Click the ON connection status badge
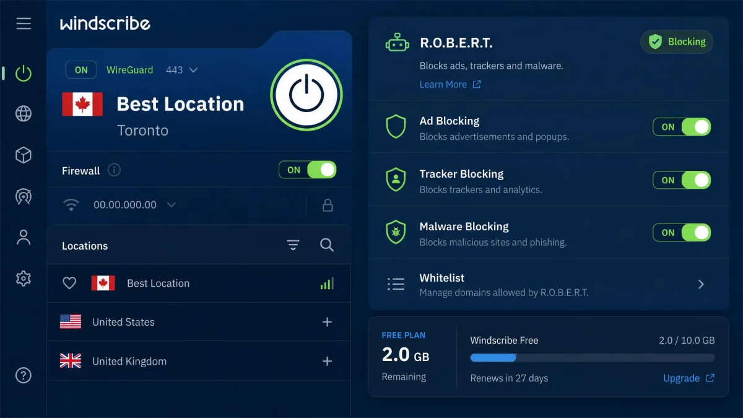Image resolution: width=743 pixels, height=418 pixels. coord(81,70)
